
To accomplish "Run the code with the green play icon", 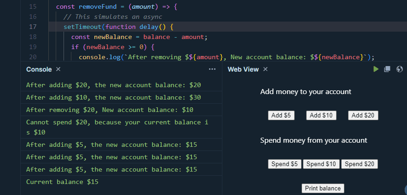I will click(x=376, y=69).
